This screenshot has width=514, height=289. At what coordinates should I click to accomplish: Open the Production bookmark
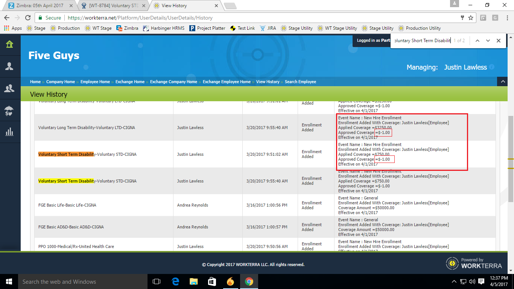(65, 28)
